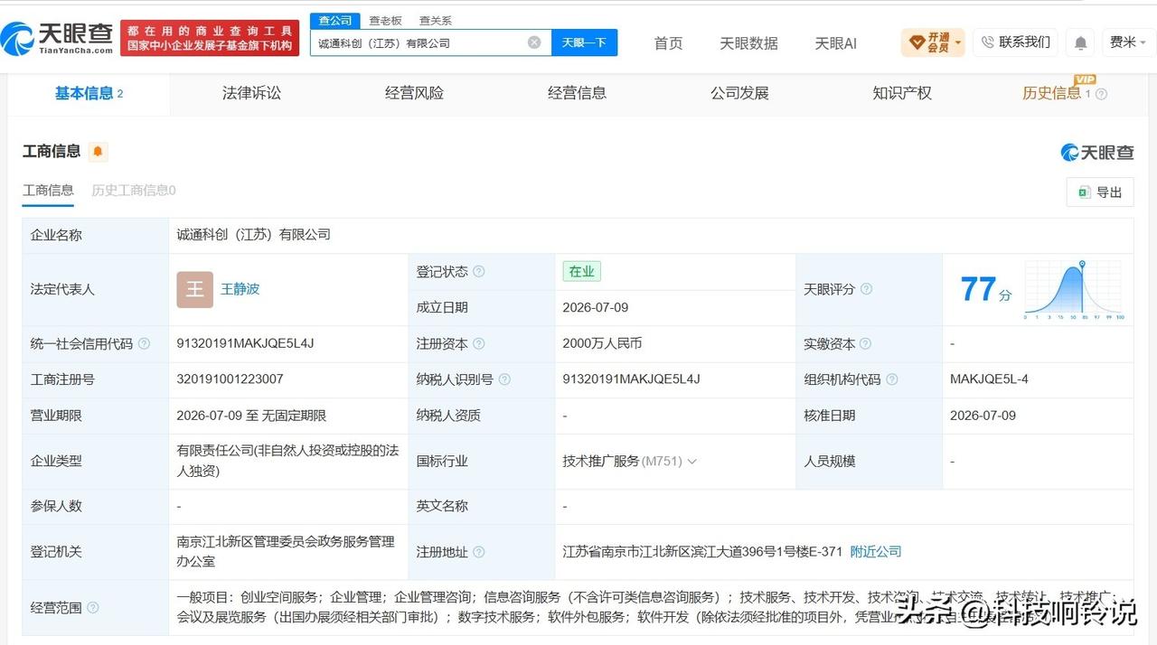Click help icon next to 注册资本
Image resolution: width=1157 pixels, height=645 pixels.
[479, 344]
